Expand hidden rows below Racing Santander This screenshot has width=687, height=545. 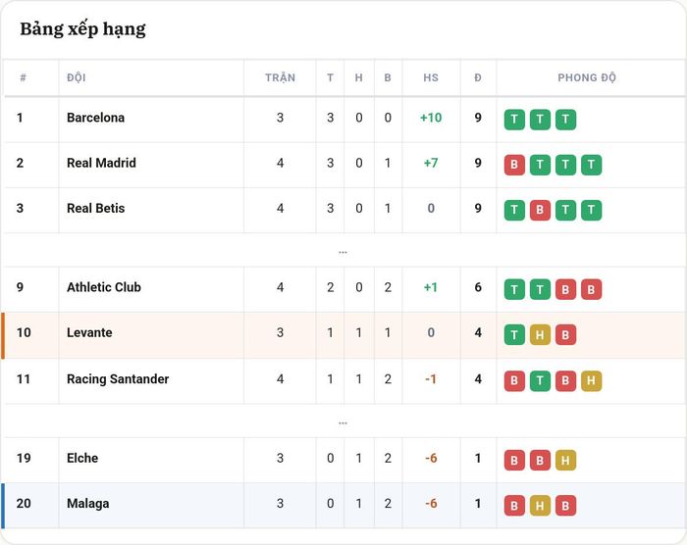[x=343, y=422]
